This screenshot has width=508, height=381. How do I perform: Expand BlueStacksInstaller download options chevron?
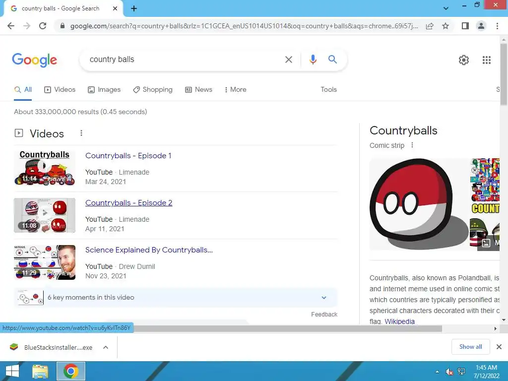coord(106,347)
